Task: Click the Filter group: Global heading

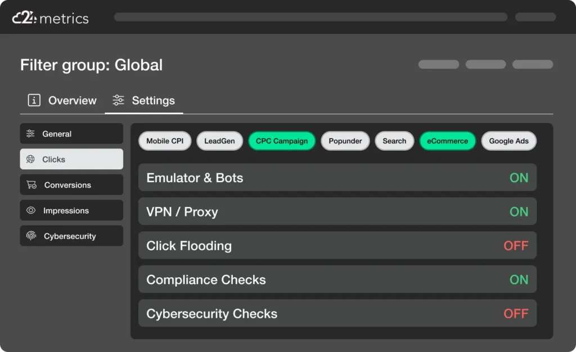Action: coord(92,65)
